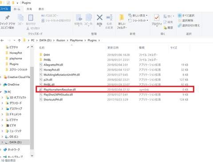
Task: Select DATA (D:) drive in sidebar
Action: 15,142
